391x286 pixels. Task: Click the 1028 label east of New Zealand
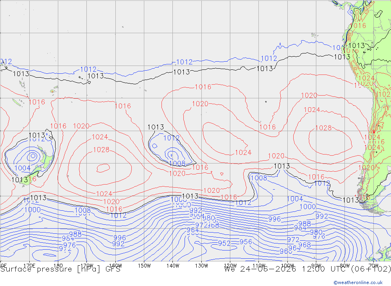tap(101, 149)
